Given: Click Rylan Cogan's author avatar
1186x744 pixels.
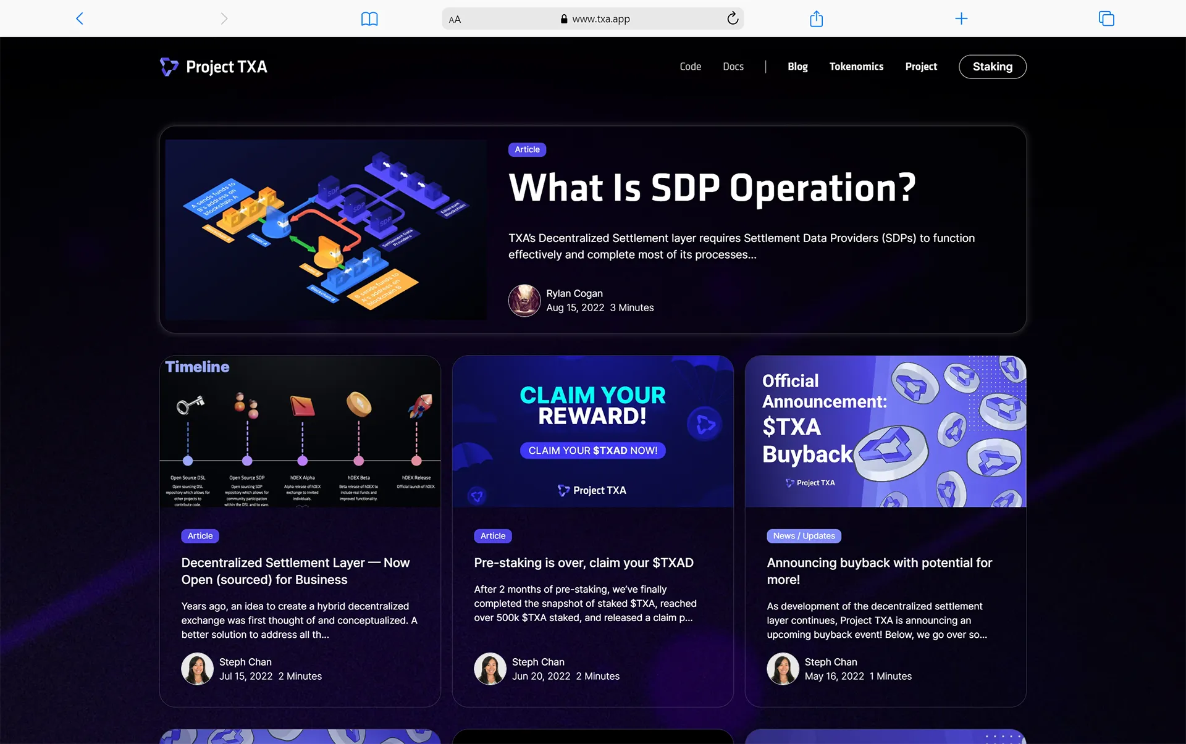Looking at the screenshot, I should [x=524, y=301].
